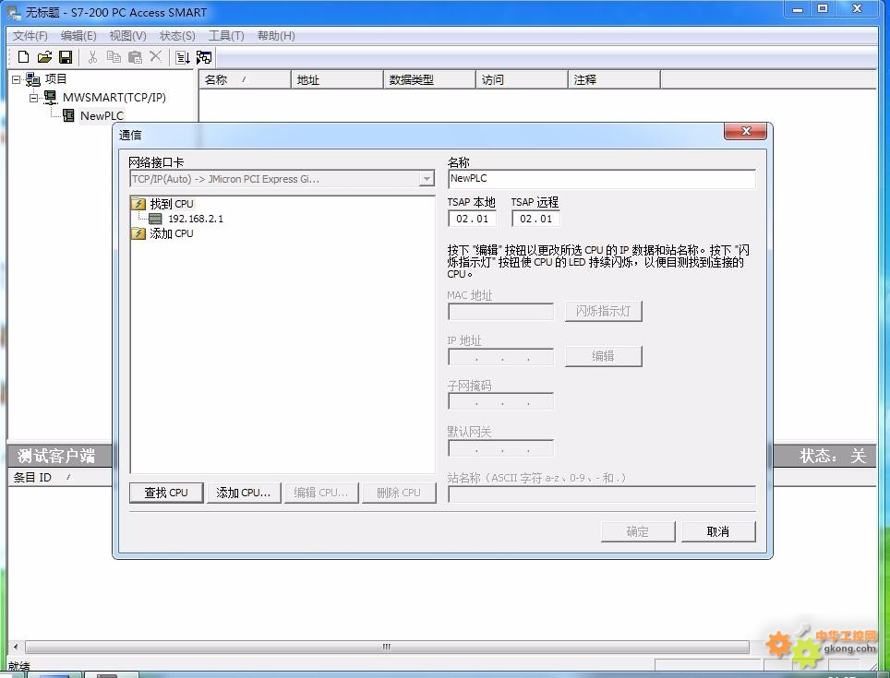Close the 通信 dialog
The height and width of the screenshot is (678, 890).
[745, 132]
